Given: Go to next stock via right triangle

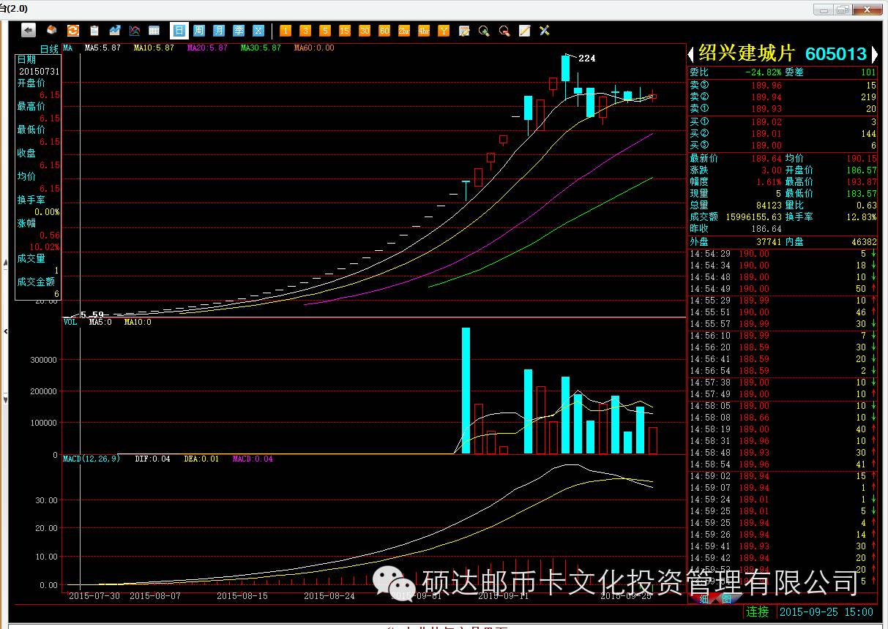Looking at the screenshot, I should [874, 54].
